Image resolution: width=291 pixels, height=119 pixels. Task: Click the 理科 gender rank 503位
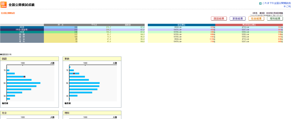tap(280, 41)
